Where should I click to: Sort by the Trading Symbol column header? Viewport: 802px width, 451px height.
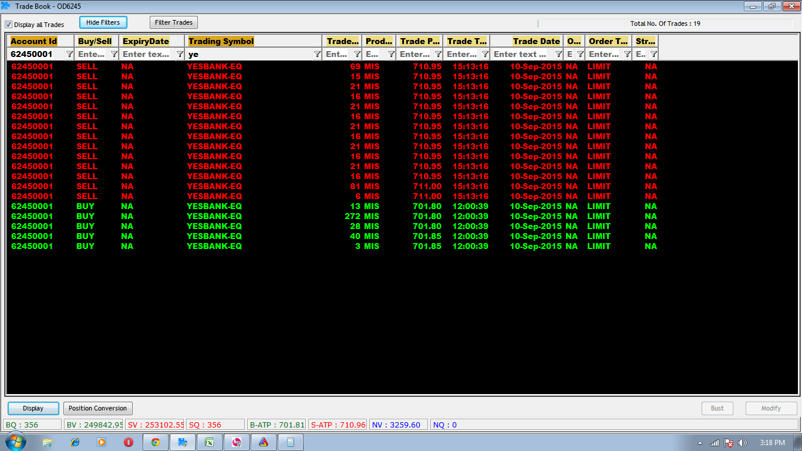pos(254,41)
